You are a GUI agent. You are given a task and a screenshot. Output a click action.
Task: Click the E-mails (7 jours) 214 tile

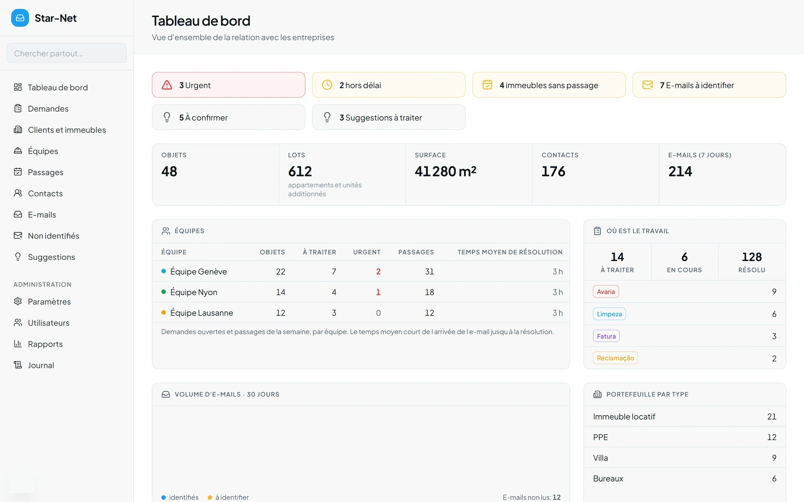(x=722, y=174)
